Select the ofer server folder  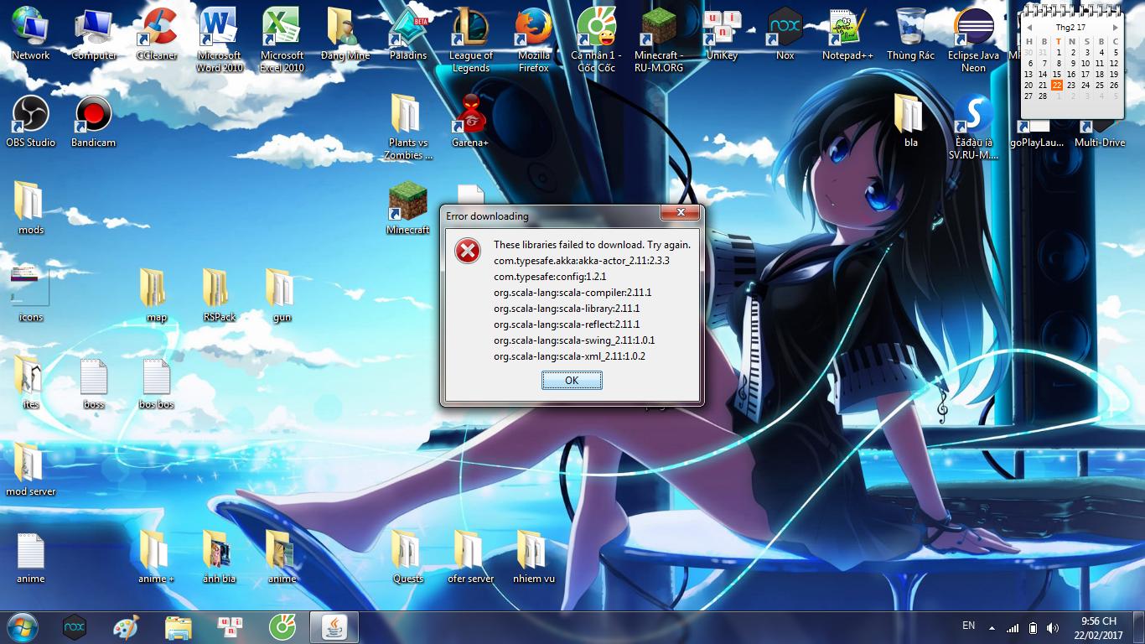click(471, 558)
